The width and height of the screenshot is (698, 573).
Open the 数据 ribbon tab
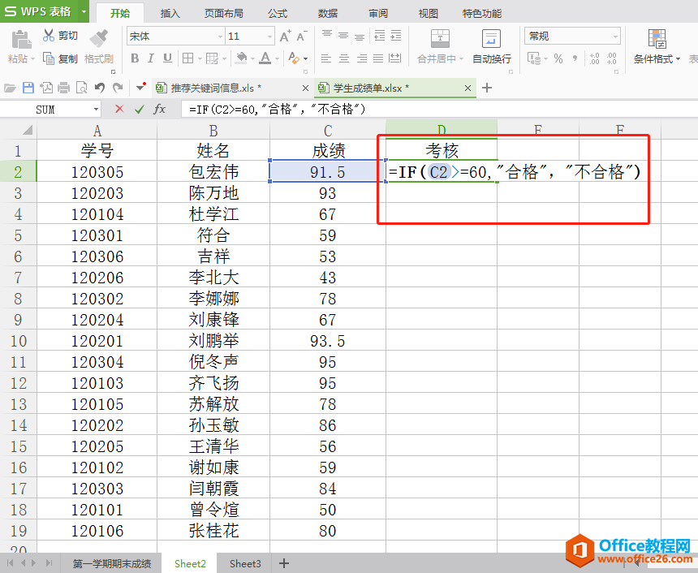328,13
